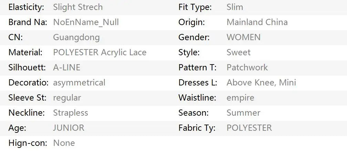Click the Sweet style value
This screenshot has width=347, height=151.
point(238,53)
